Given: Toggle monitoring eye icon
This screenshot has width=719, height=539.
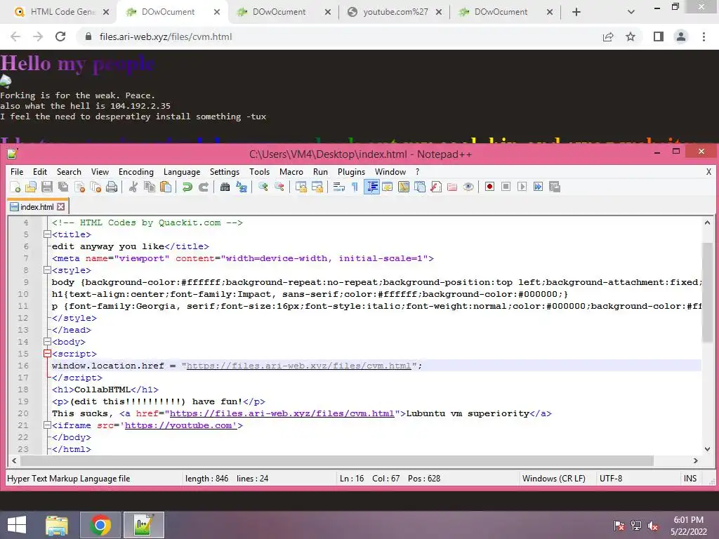Looking at the screenshot, I should pyautogui.click(x=468, y=187).
